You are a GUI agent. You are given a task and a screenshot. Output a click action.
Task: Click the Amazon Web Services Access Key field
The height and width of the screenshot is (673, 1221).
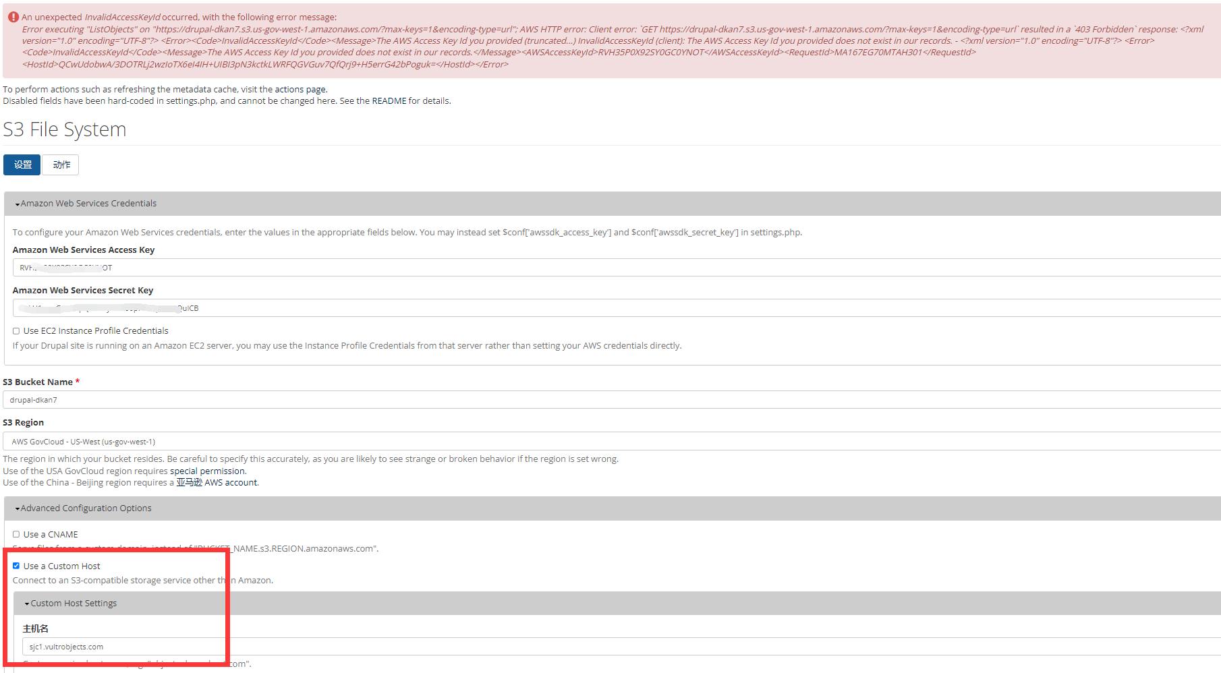[270, 267]
